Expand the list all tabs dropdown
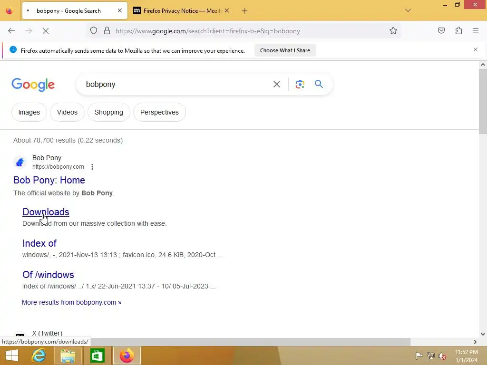The height and width of the screenshot is (365, 487). 408,10
